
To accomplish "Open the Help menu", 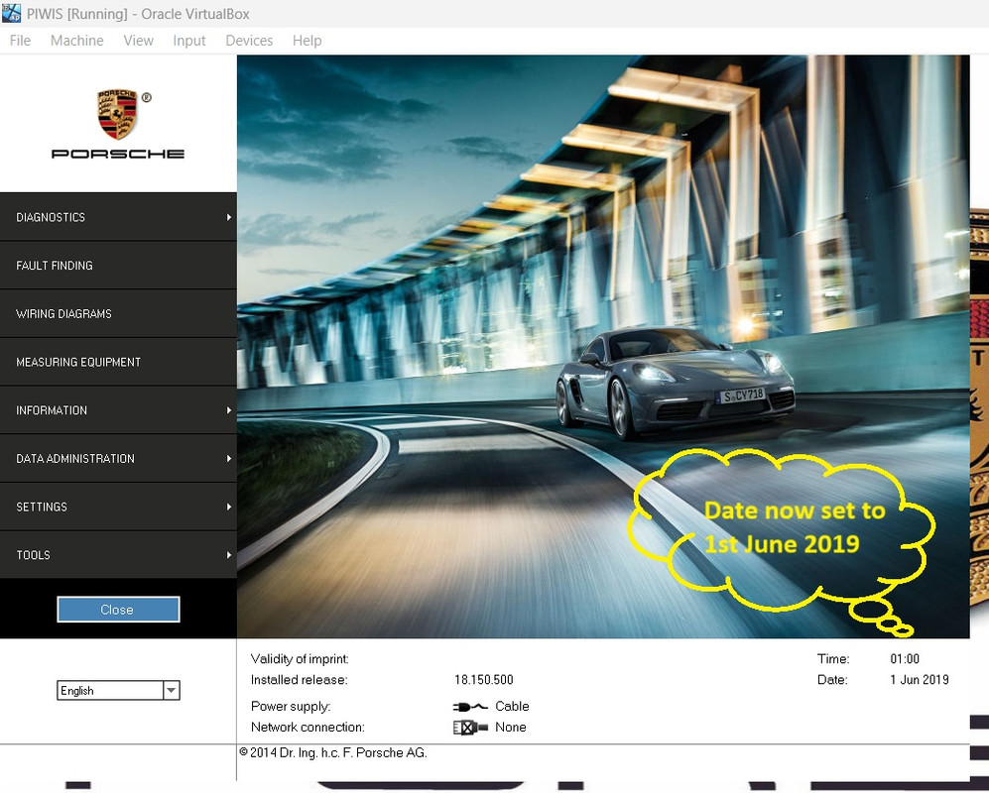I will (x=308, y=41).
